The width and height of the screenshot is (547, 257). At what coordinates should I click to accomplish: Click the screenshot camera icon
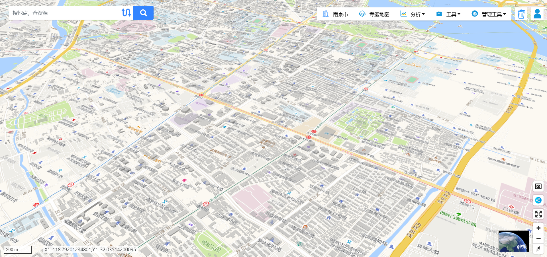point(538,186)
